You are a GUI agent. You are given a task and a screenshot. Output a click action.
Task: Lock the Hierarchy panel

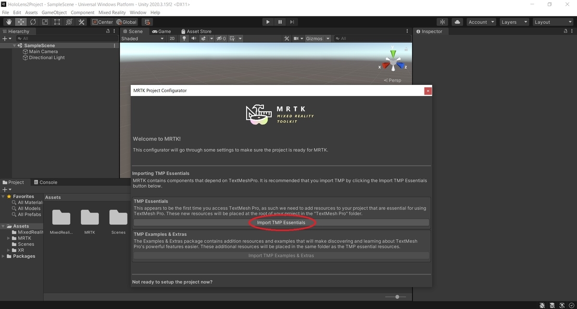tap(108, 31)
